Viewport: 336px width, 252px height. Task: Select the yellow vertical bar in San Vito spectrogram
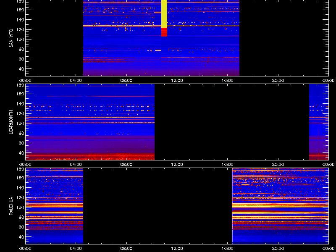click(x=164, y=14)
